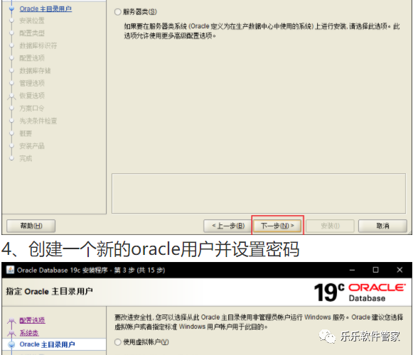Click the 4、创建一个新的oracle用户并设置密码 heading
This screenshot has width=413, height=355.
pyautogui.click(x=150, y=249)
